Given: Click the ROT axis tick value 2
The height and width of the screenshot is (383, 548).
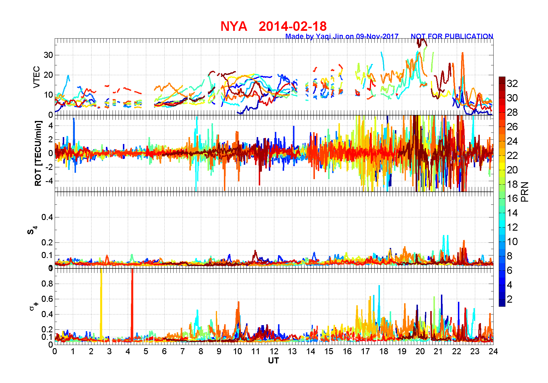Looking at the screenshot, I should 51,139.
